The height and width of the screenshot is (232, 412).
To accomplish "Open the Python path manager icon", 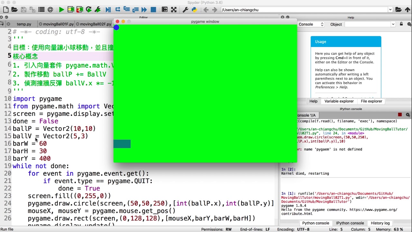I will (194, 10).
